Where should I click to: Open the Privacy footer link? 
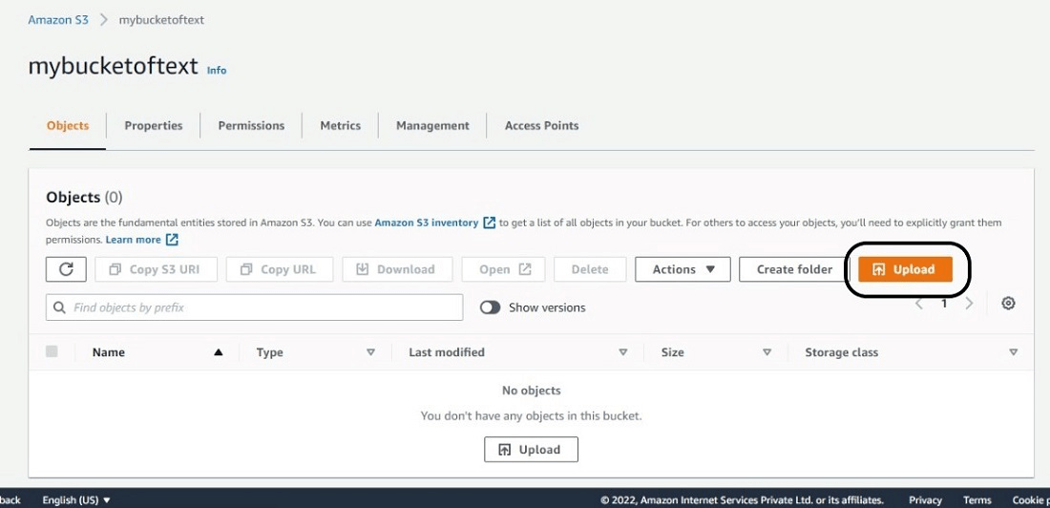[926, 500]
